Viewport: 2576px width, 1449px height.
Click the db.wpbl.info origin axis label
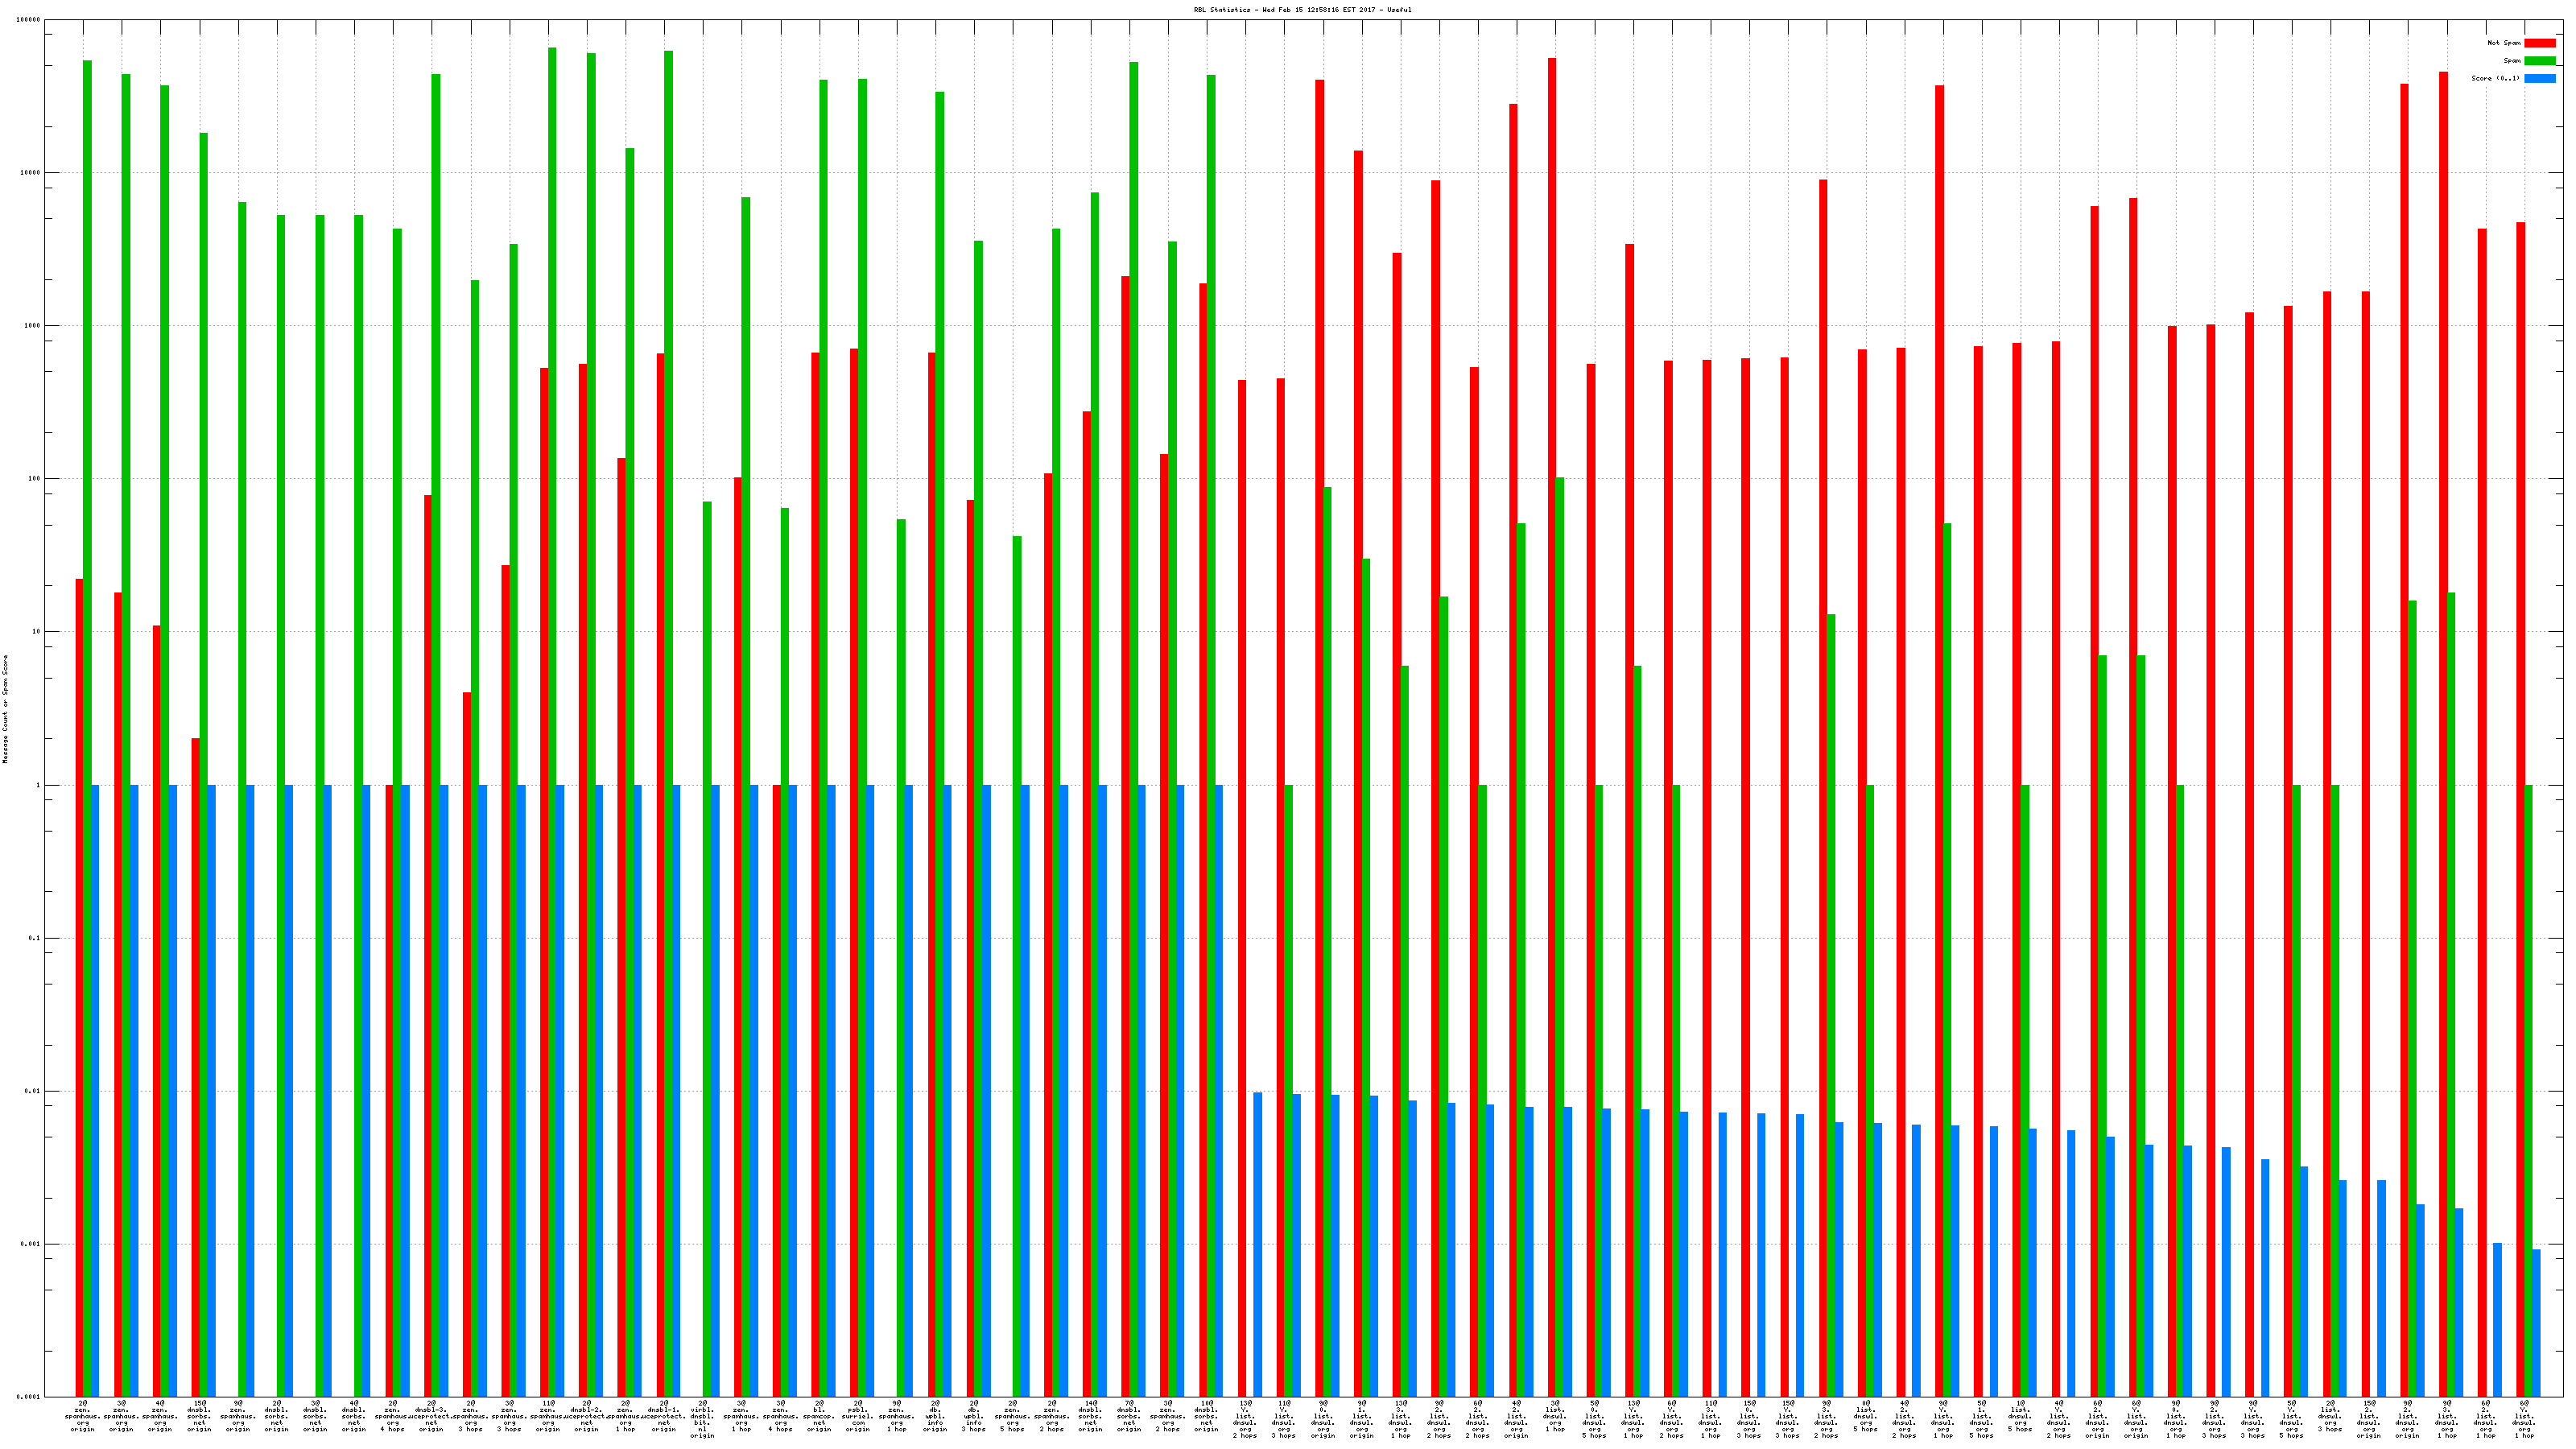[935, 1416]
